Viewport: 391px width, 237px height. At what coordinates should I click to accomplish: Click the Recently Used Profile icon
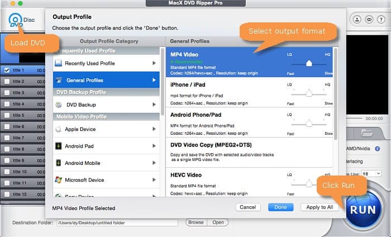point(59,63)
